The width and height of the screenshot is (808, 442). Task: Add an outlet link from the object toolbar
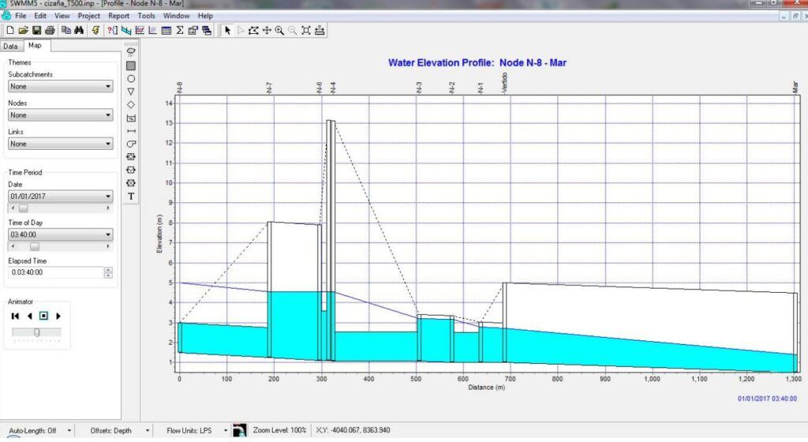point(131,183)
